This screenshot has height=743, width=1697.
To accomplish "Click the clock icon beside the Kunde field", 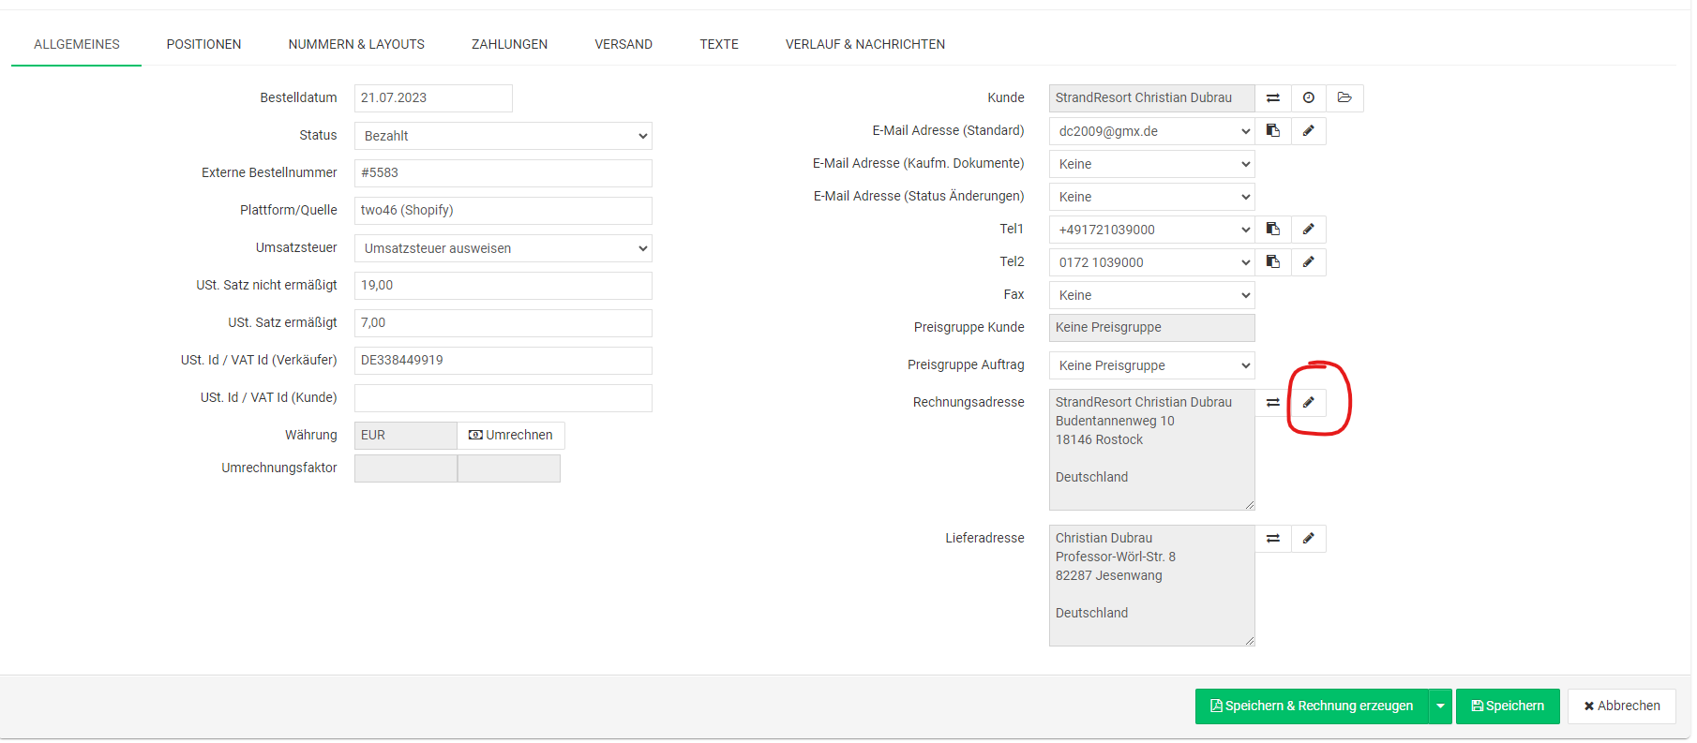I will 1309,98.
